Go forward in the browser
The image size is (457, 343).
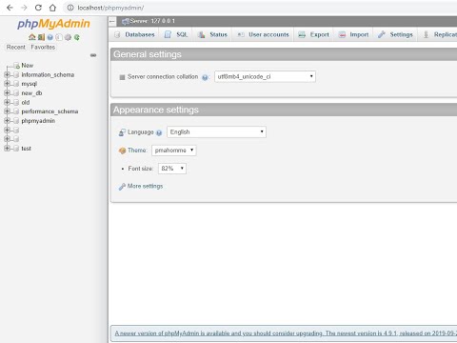(x=24, y=8)
